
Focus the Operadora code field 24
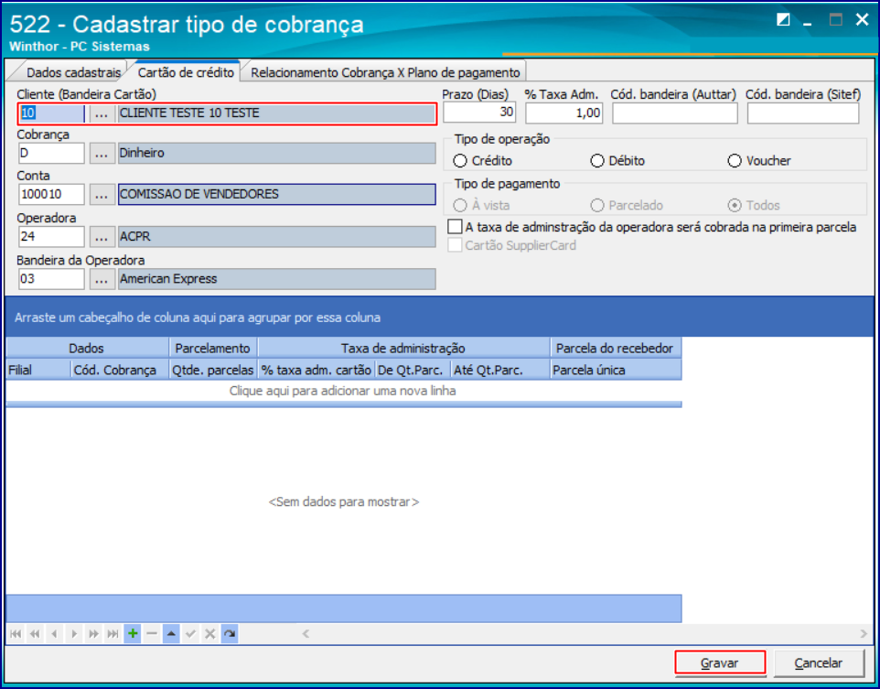tap(51, 237)
